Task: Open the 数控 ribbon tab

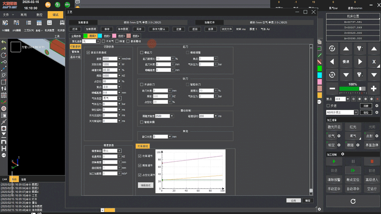Action: click(x=40, y=15)
